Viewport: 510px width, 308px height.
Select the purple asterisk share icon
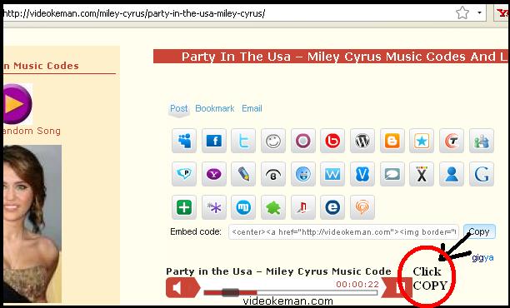click(x=213, y=207)
